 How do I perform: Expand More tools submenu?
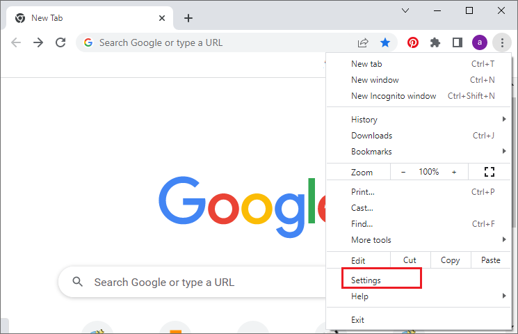point(419,240)
